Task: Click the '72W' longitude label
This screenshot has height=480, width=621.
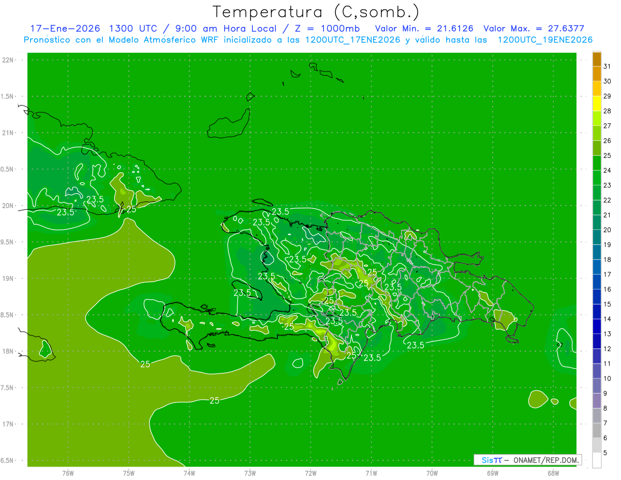Action: [310, 473]
